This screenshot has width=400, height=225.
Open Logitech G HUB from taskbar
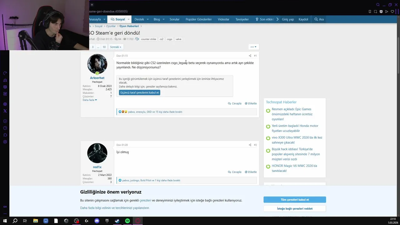[87, 221]
